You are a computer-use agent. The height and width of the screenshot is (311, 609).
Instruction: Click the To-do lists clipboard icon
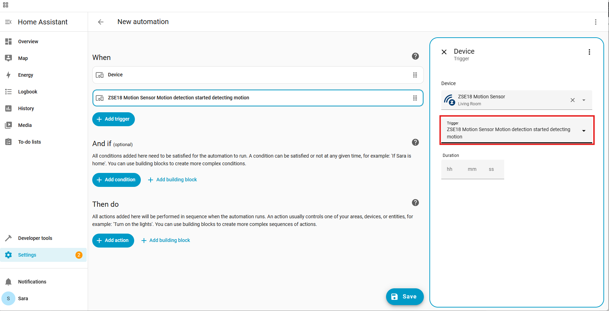[8, 142]
